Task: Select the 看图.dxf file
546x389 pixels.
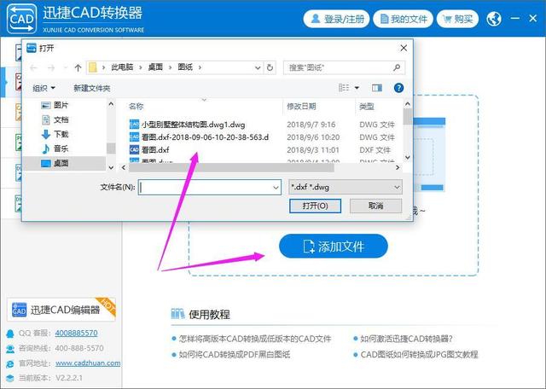Action: (155, 150)
